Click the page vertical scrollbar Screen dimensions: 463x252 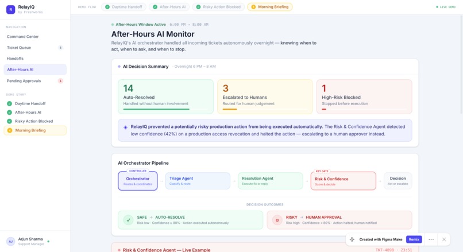(x=461, y=64)
